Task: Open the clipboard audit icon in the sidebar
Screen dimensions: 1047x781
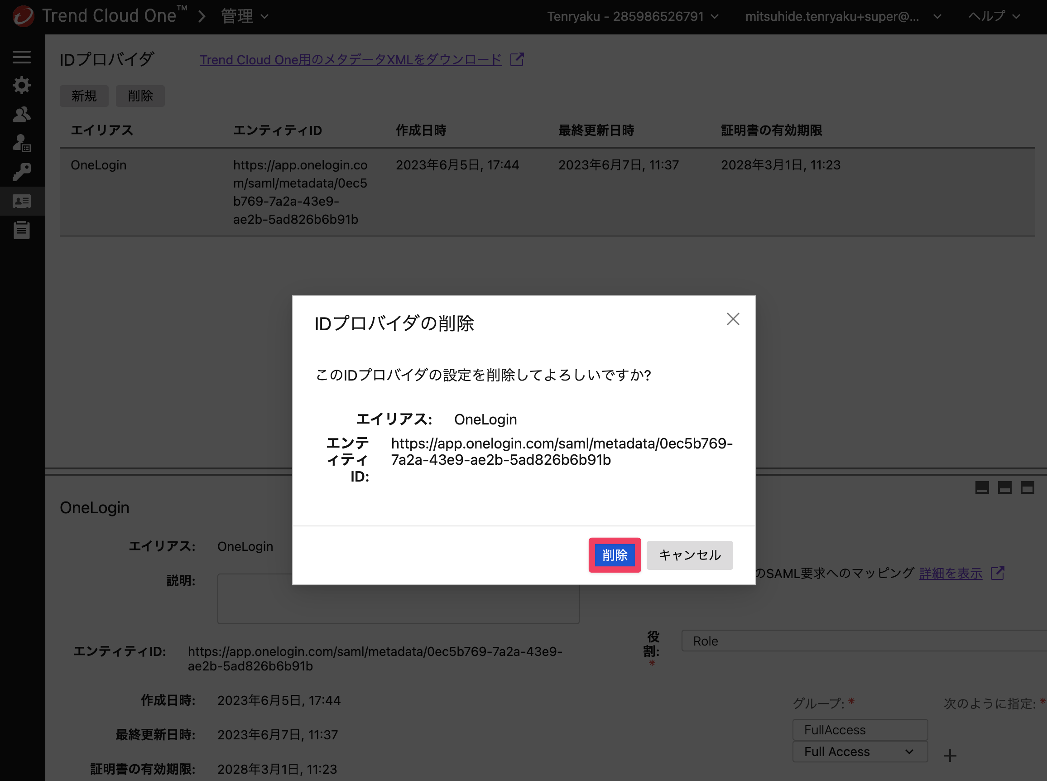Action: tap(22, 230)
